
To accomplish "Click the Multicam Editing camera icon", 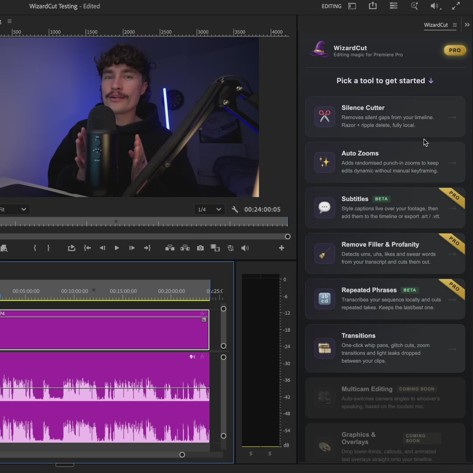I will click(324, 398).
